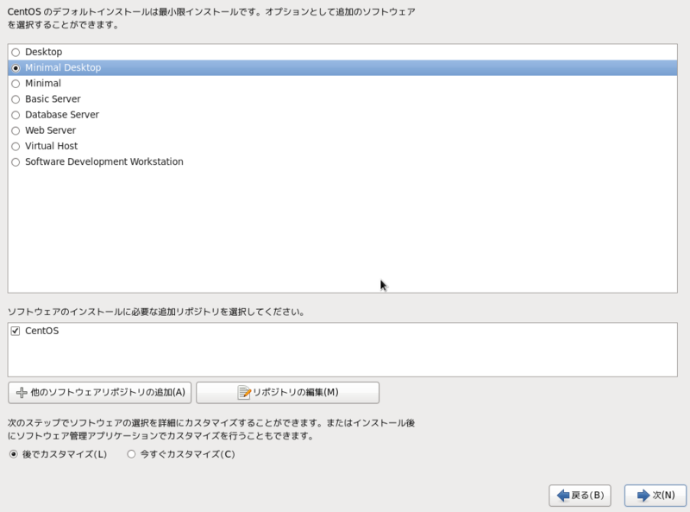Select the Basic Server radio button
Viewport: 690px width, 512px height.
tap(16, 99)
